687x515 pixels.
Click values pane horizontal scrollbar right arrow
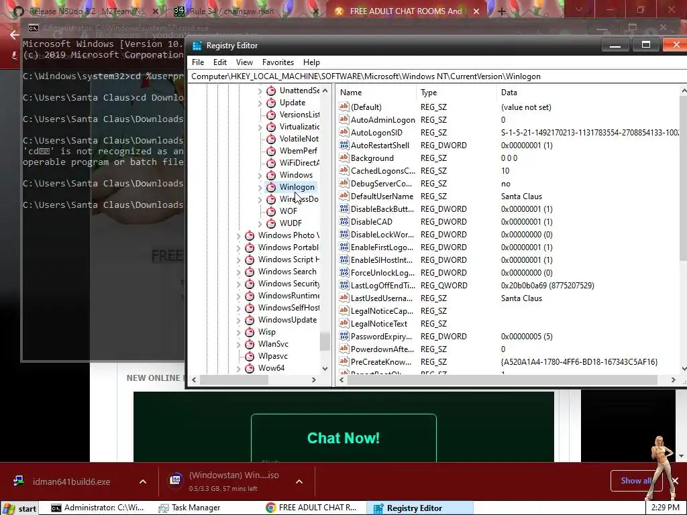tap(674, 380)
